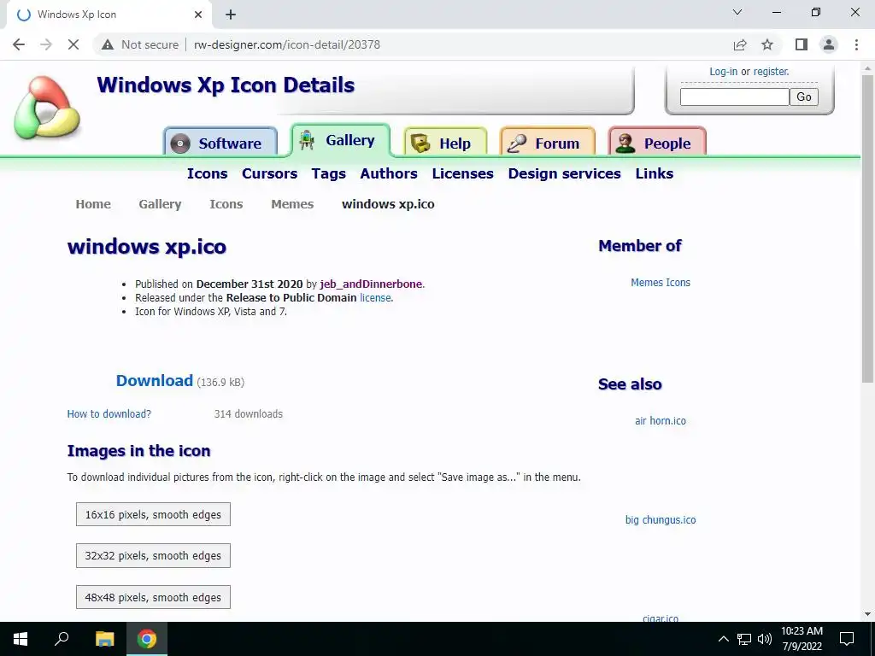Click share this page icon
Image resolution: width=875 pixels, height=656 pixels.
click(x=740, y=44)
